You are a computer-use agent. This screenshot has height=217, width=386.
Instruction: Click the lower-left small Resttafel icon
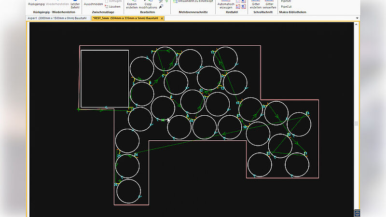(238, 7)
